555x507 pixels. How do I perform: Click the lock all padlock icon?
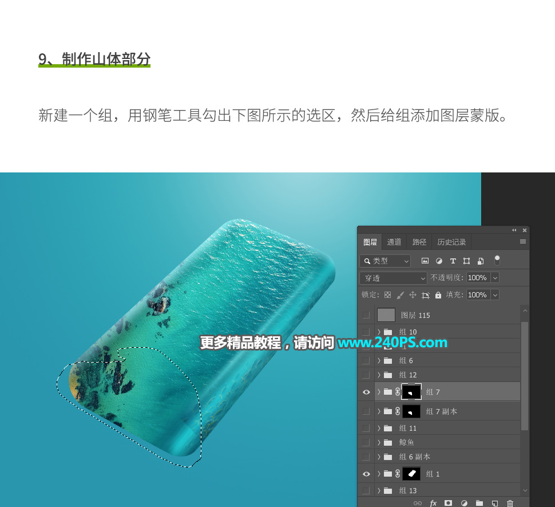click(438, 295)
